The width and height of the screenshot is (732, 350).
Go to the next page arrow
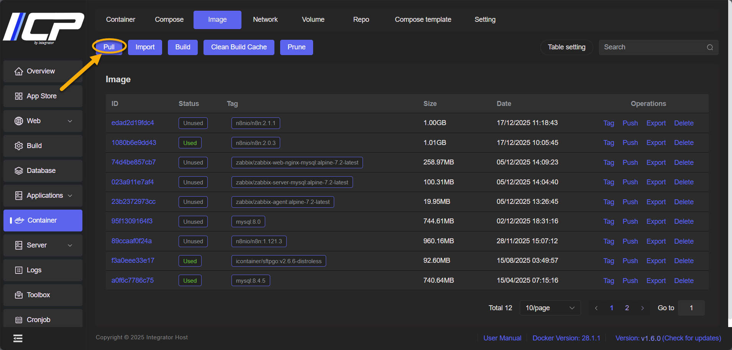coord(642,308)
